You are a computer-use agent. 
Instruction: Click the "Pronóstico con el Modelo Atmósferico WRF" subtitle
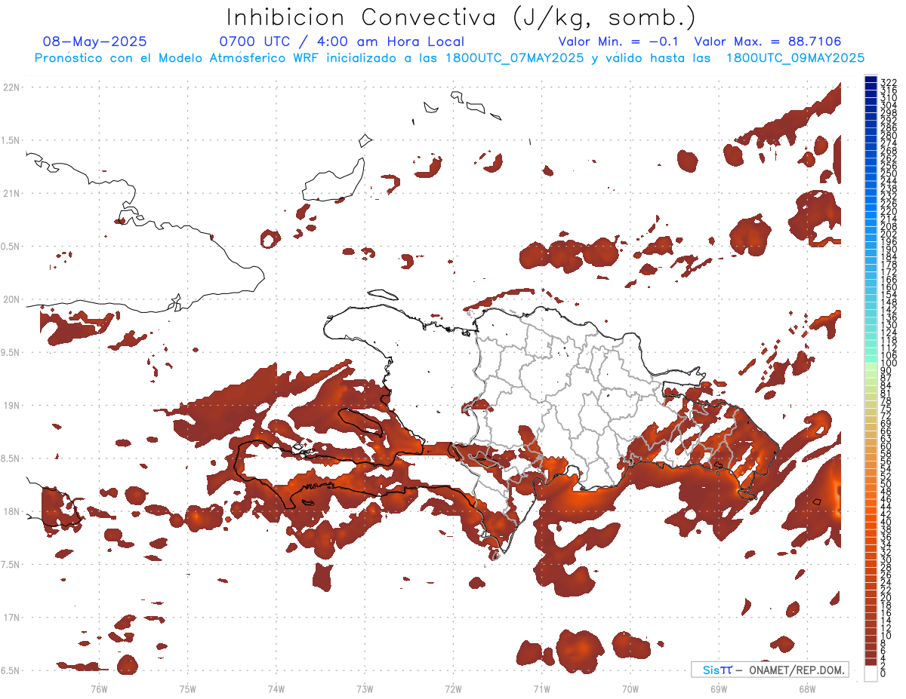(179, 58)
